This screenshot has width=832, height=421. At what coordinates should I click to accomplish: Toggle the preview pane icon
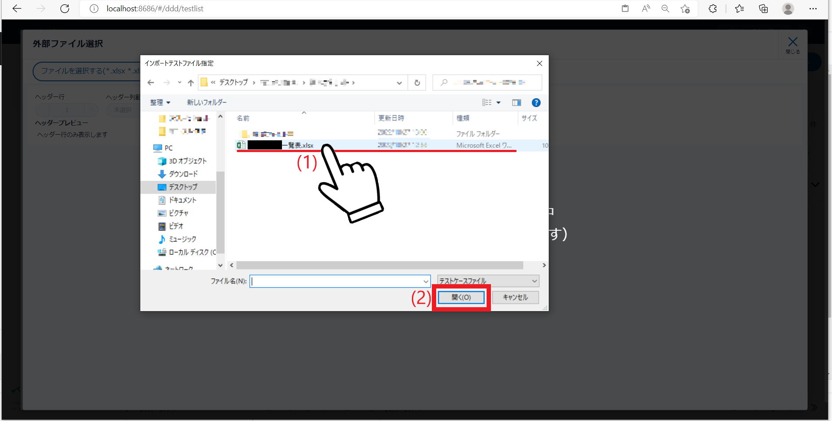coord(516,103)
